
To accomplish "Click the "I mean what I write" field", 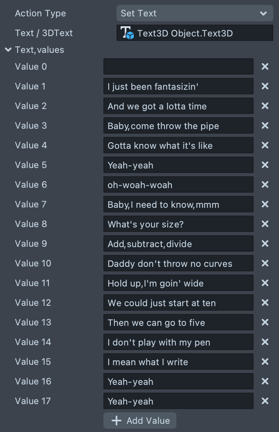I will [178, 362].
